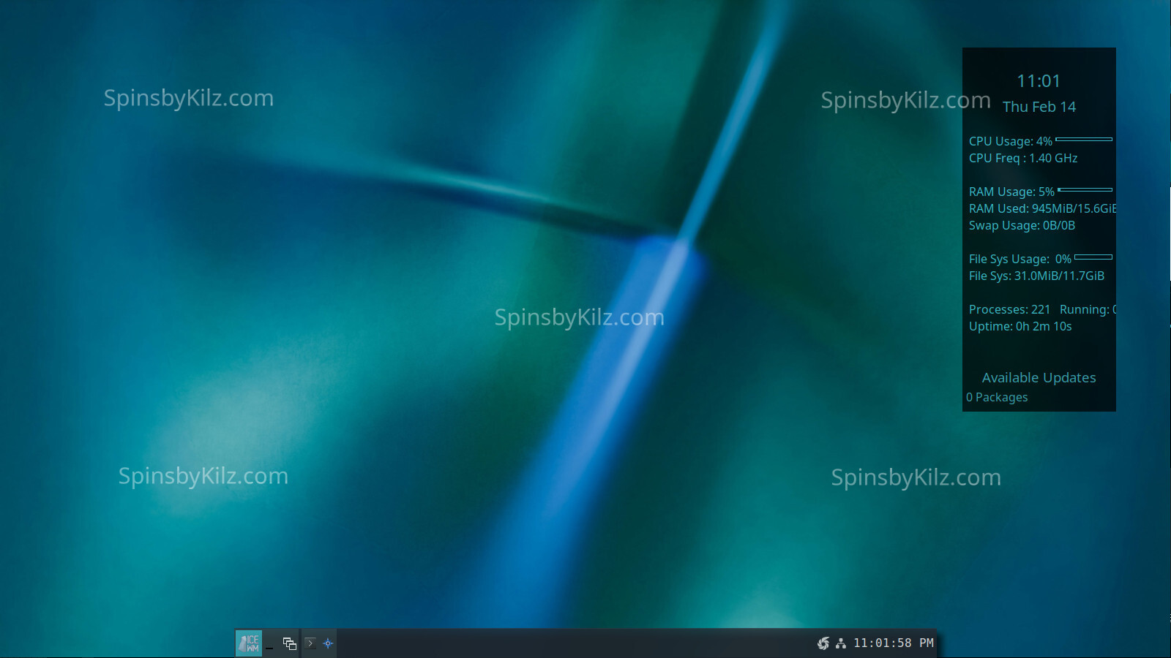Screen dimensions: 1171x658
Task: Click the 0 Packages text
Action: point(997,398)
